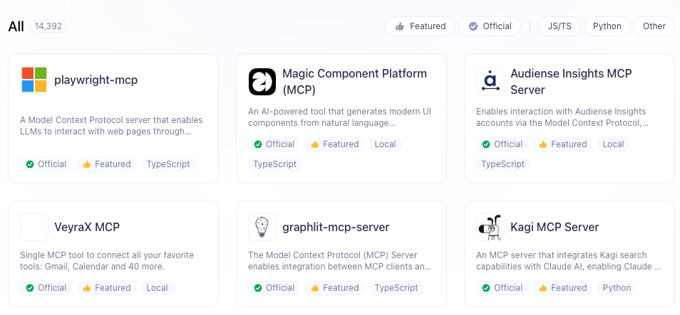Toggle the Featured filter chip

tap(420, 26)
